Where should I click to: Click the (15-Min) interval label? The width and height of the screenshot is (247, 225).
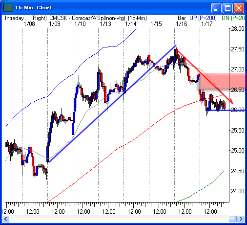click(137, 18)
